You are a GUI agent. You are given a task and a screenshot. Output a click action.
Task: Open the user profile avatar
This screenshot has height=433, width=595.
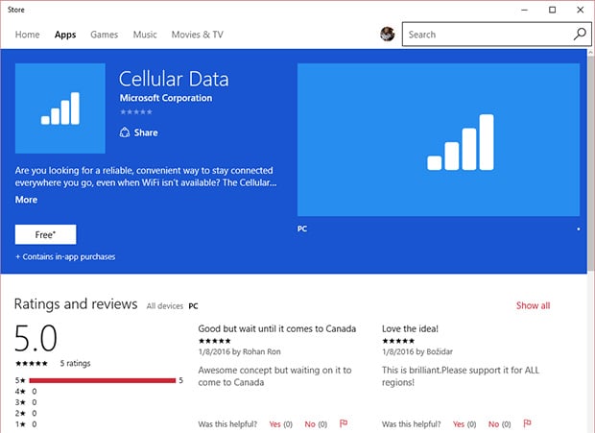[387, 35]
